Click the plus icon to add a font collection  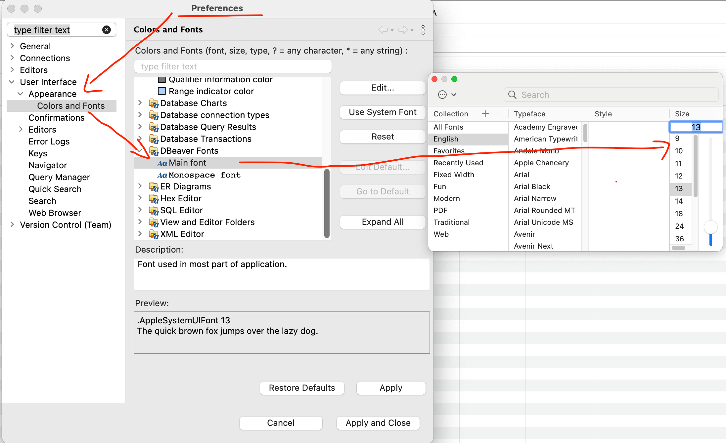[x=485, y=113]
